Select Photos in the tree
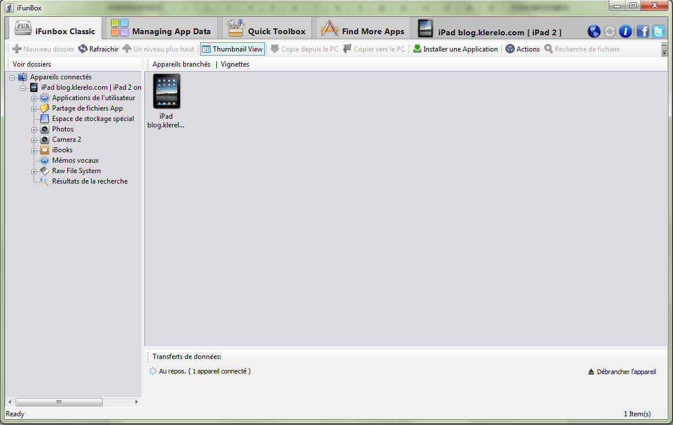 63,129
